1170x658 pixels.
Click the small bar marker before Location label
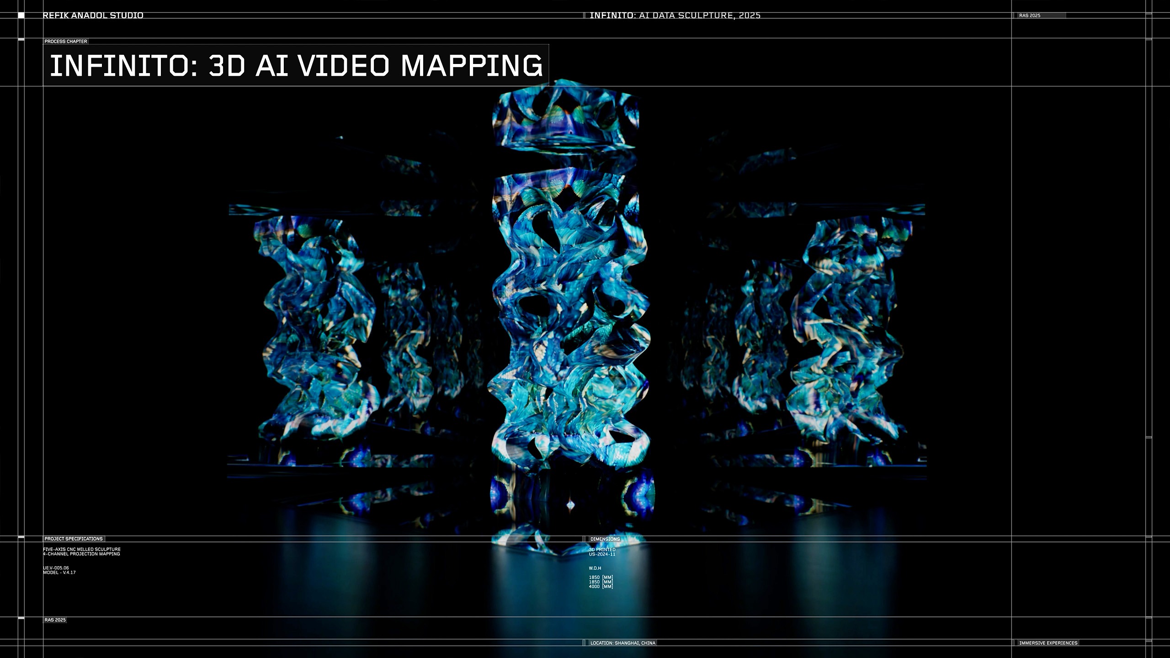(x=584, y=643)
